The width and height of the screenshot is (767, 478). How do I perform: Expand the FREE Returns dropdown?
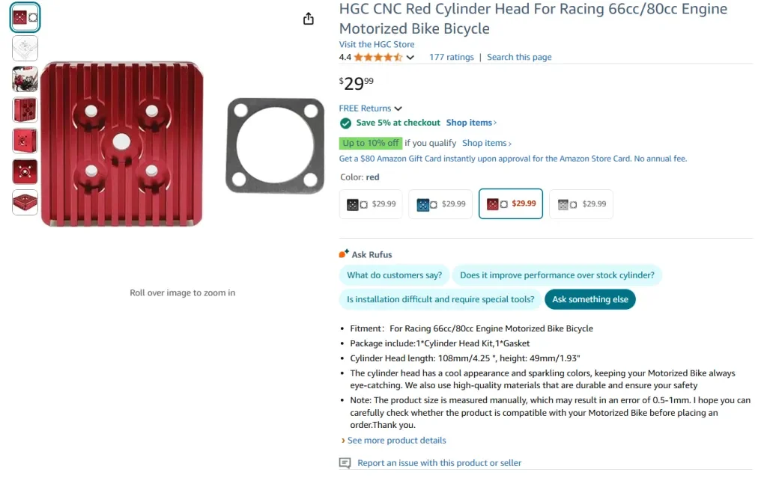click(x=398, y=108)
